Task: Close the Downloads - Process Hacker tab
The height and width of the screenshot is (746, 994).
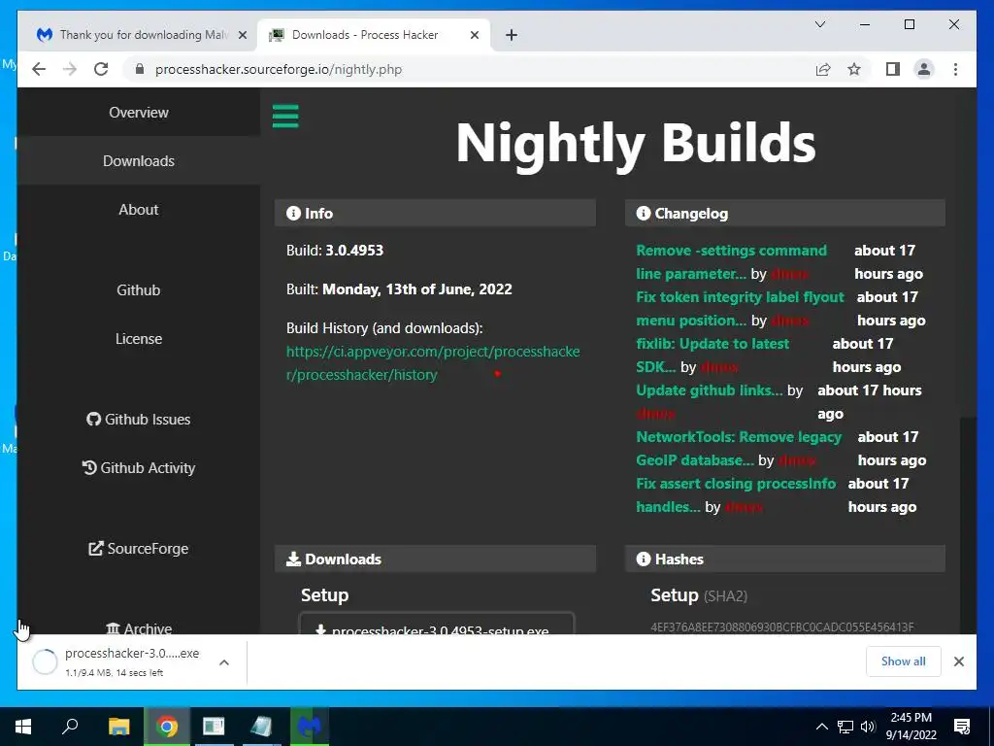Action: coord(474,35)
